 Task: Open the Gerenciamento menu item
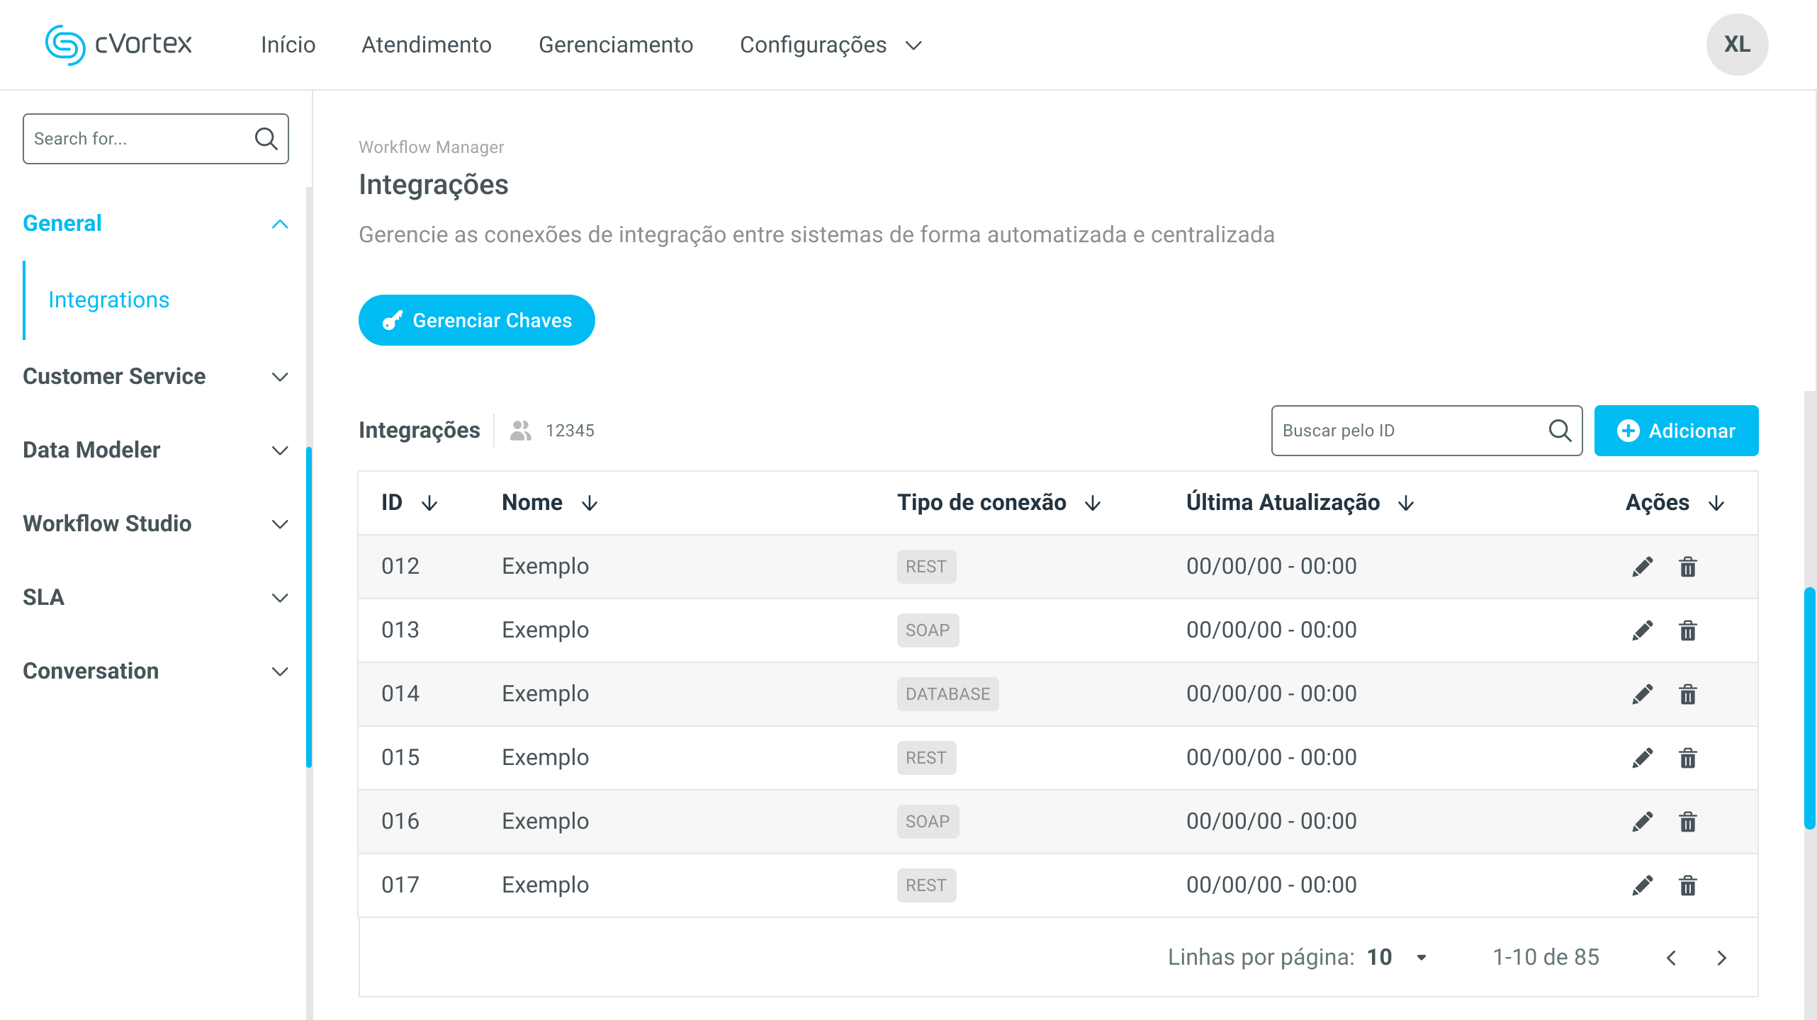point(616,45)
